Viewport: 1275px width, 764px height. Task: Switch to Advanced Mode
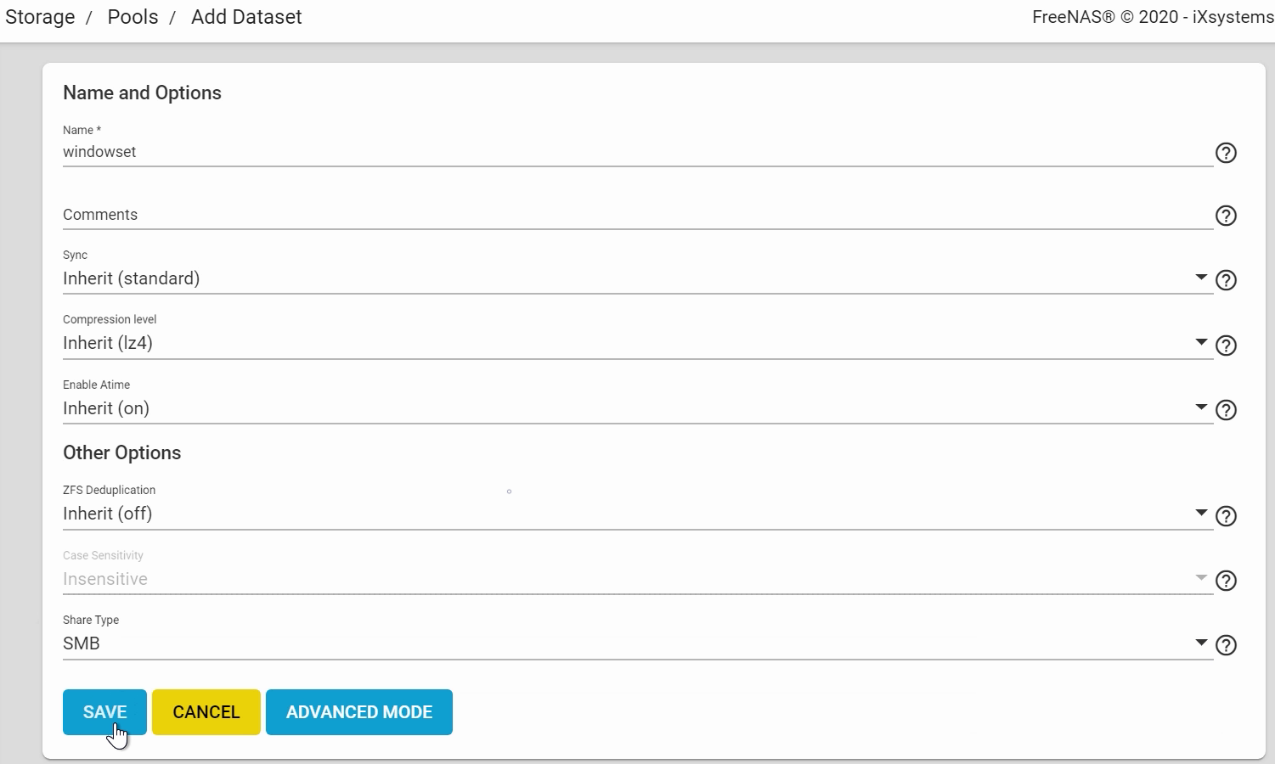click(x=359, y=712)
